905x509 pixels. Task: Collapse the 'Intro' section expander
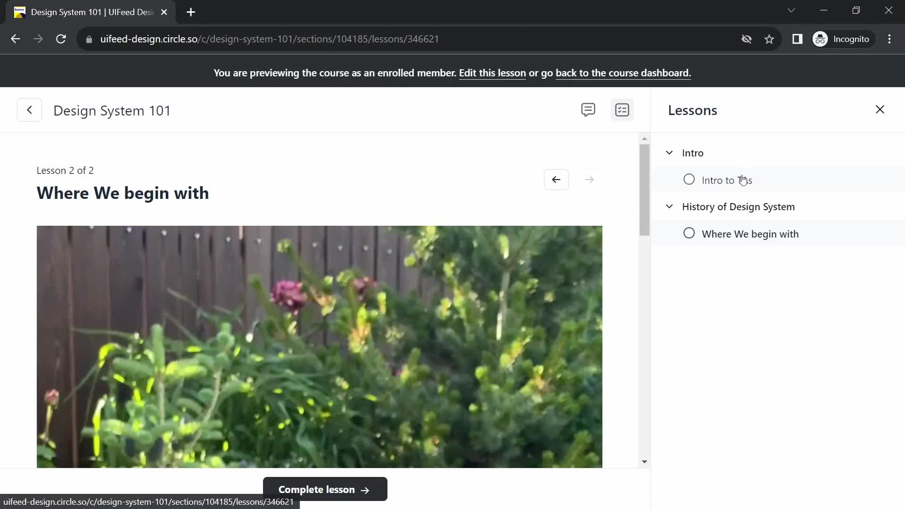(670, 152)
